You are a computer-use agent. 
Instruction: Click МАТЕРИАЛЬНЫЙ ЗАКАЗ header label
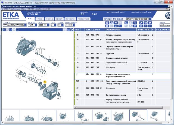click(115, 12)
